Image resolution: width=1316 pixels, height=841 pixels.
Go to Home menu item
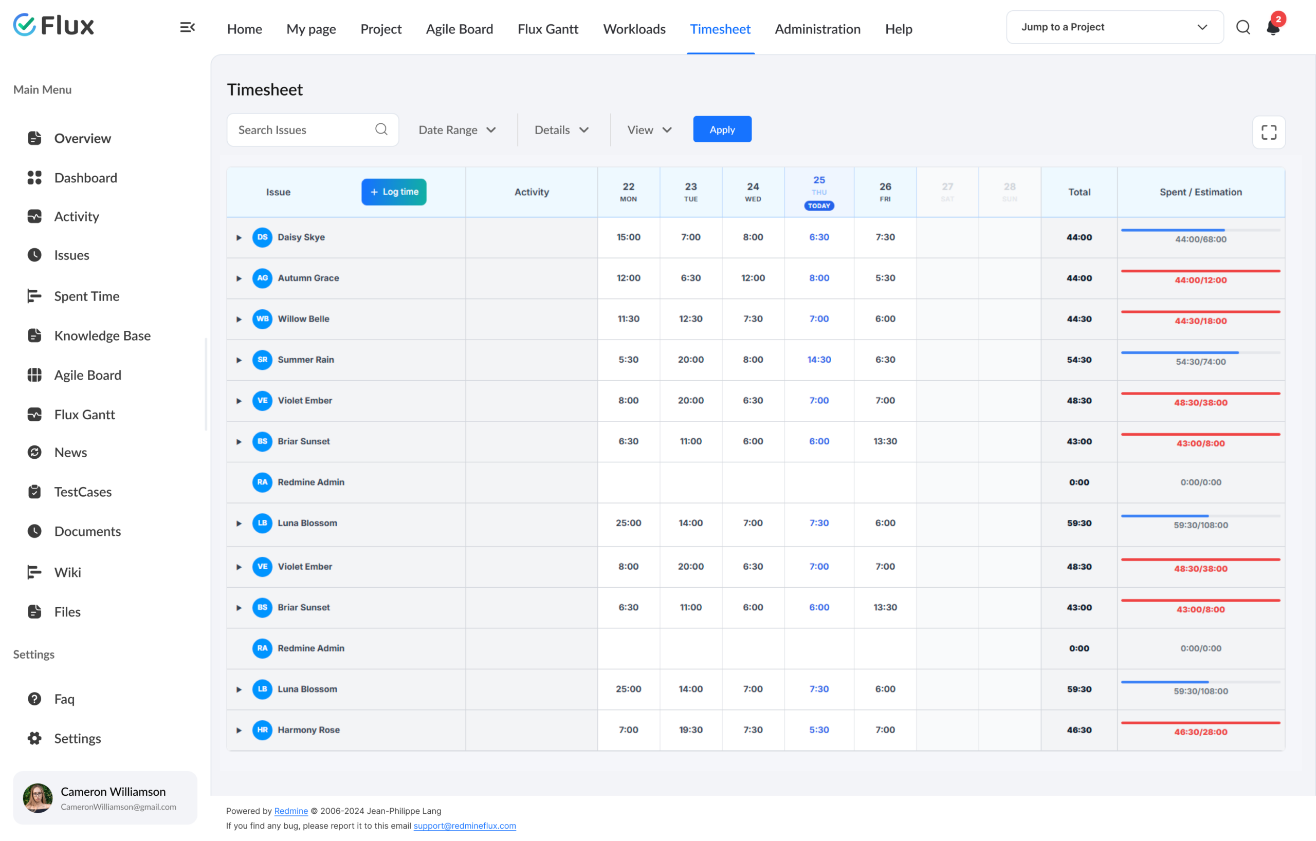[x=244, y=28]
